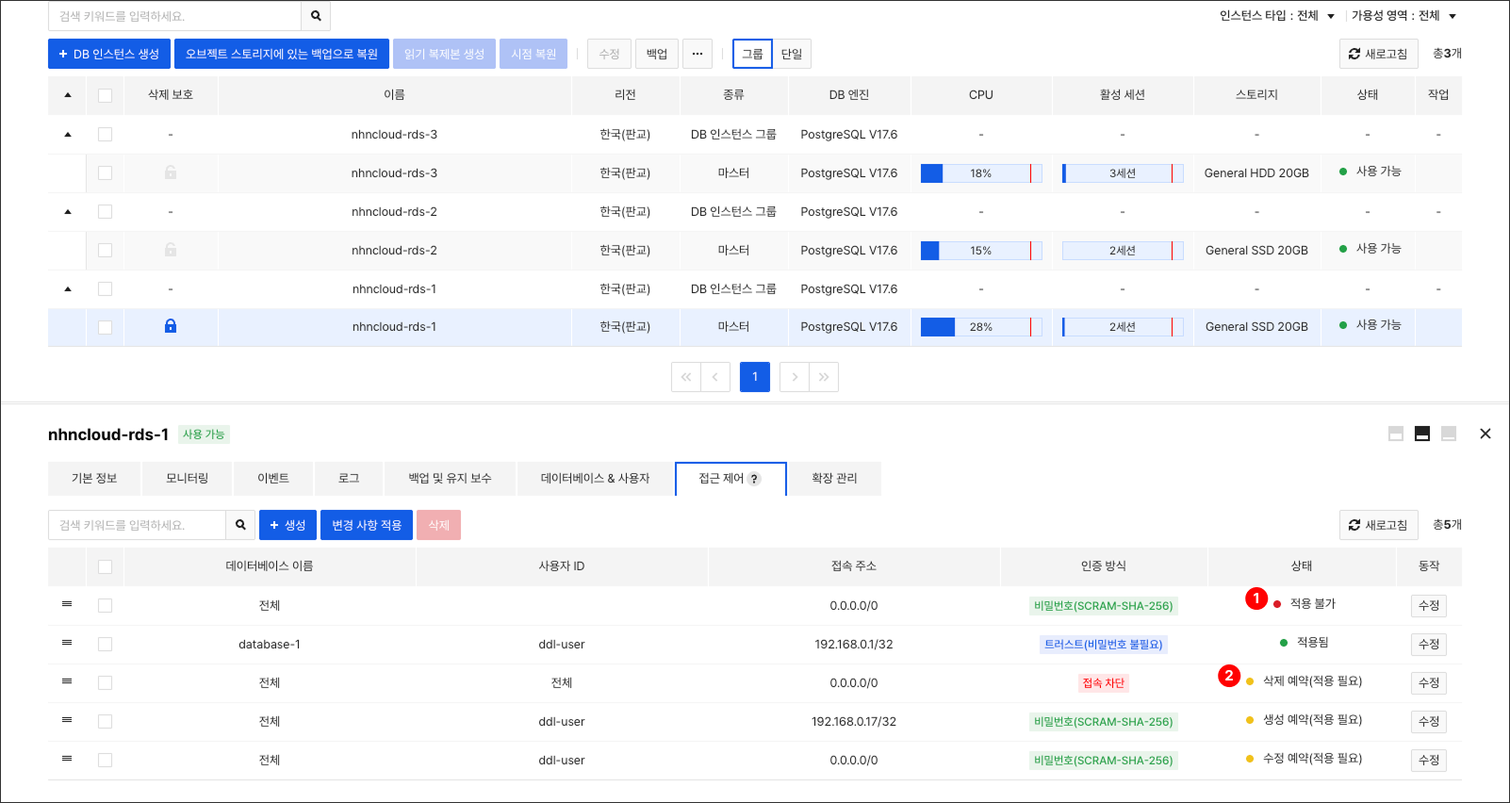The width and height of the screenshot is (1510, 803).
Task: Focus the access control search keyword field
Action: pos(137,525)
